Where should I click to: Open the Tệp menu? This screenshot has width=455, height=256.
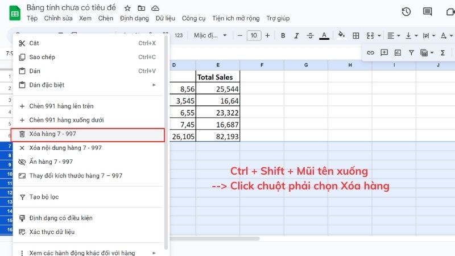32,18
